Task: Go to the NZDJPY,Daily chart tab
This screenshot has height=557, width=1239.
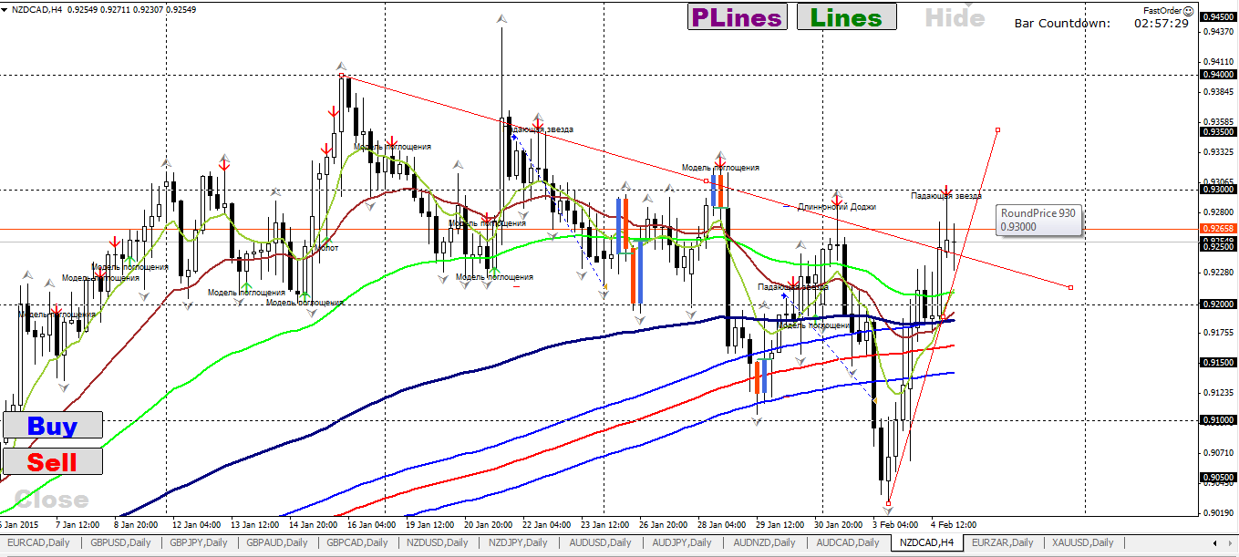Action: 519,542
